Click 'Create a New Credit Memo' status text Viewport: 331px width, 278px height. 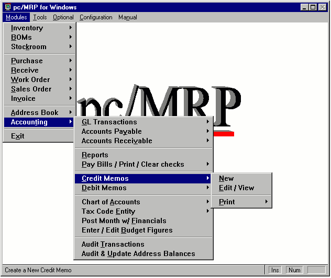pyautogui.click(x=38, y=270)
